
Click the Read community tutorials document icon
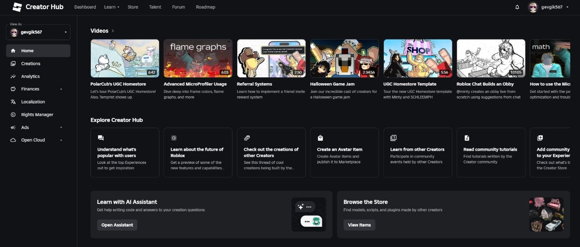point(466,138)
